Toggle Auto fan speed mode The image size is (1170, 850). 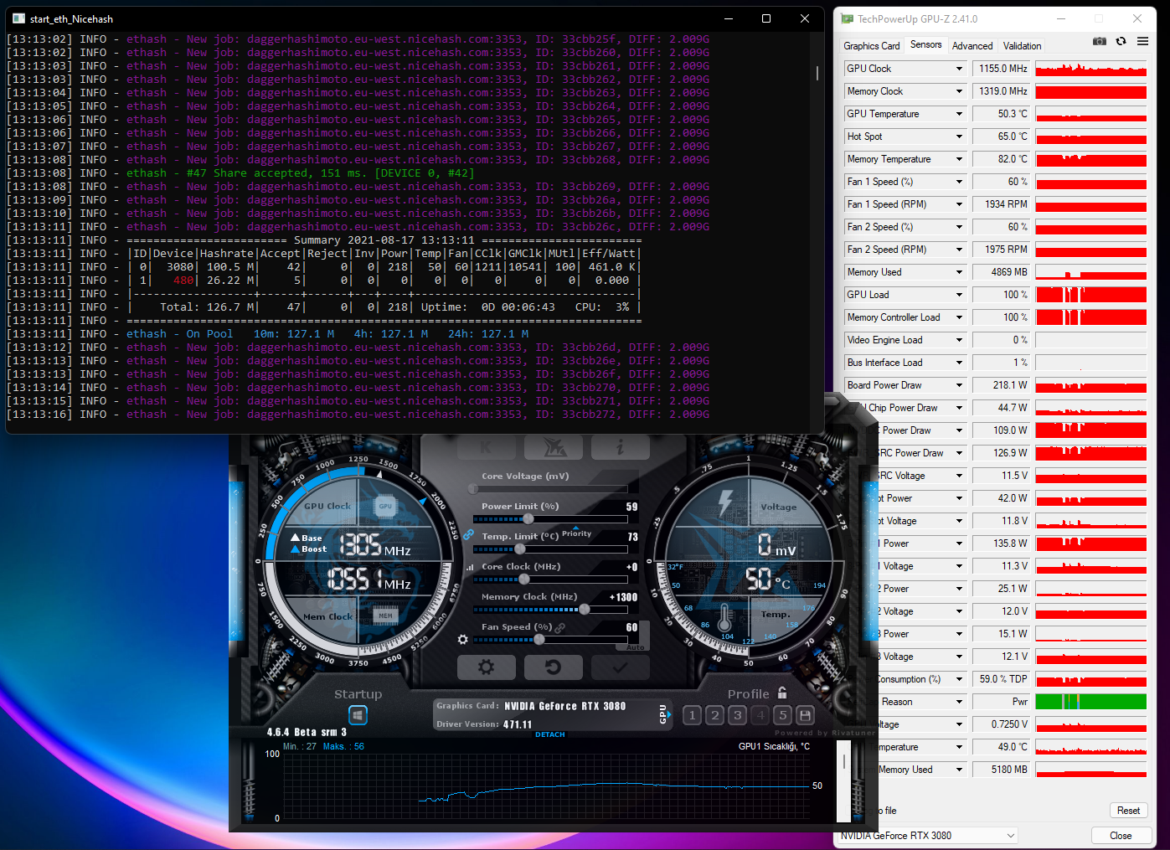[x=636, y=647]
